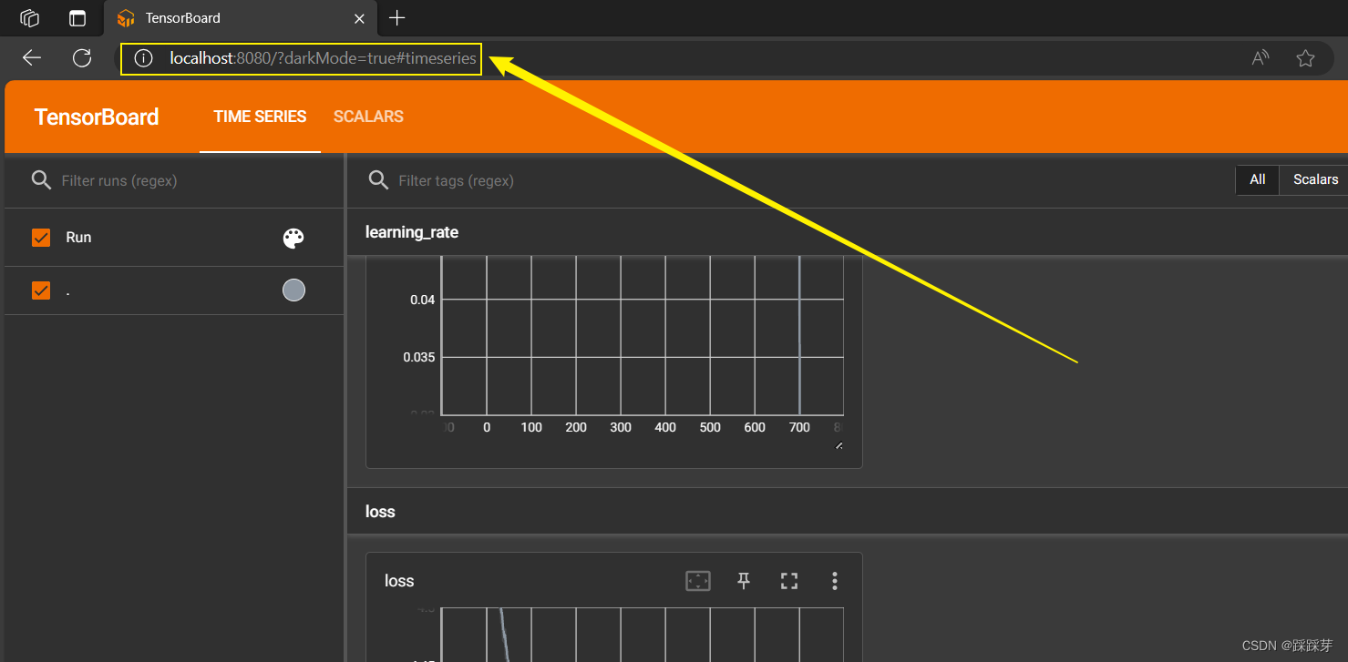Click the loss card title text

[x=399, y=581]
